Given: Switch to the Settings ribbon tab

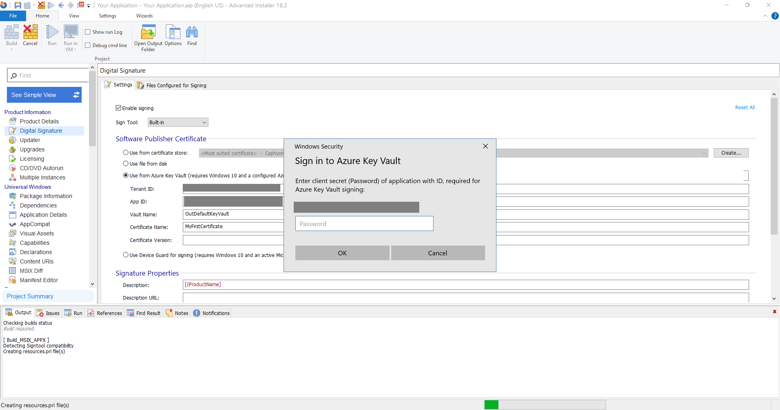Looking at the screenshot, I should pos(108,16).
